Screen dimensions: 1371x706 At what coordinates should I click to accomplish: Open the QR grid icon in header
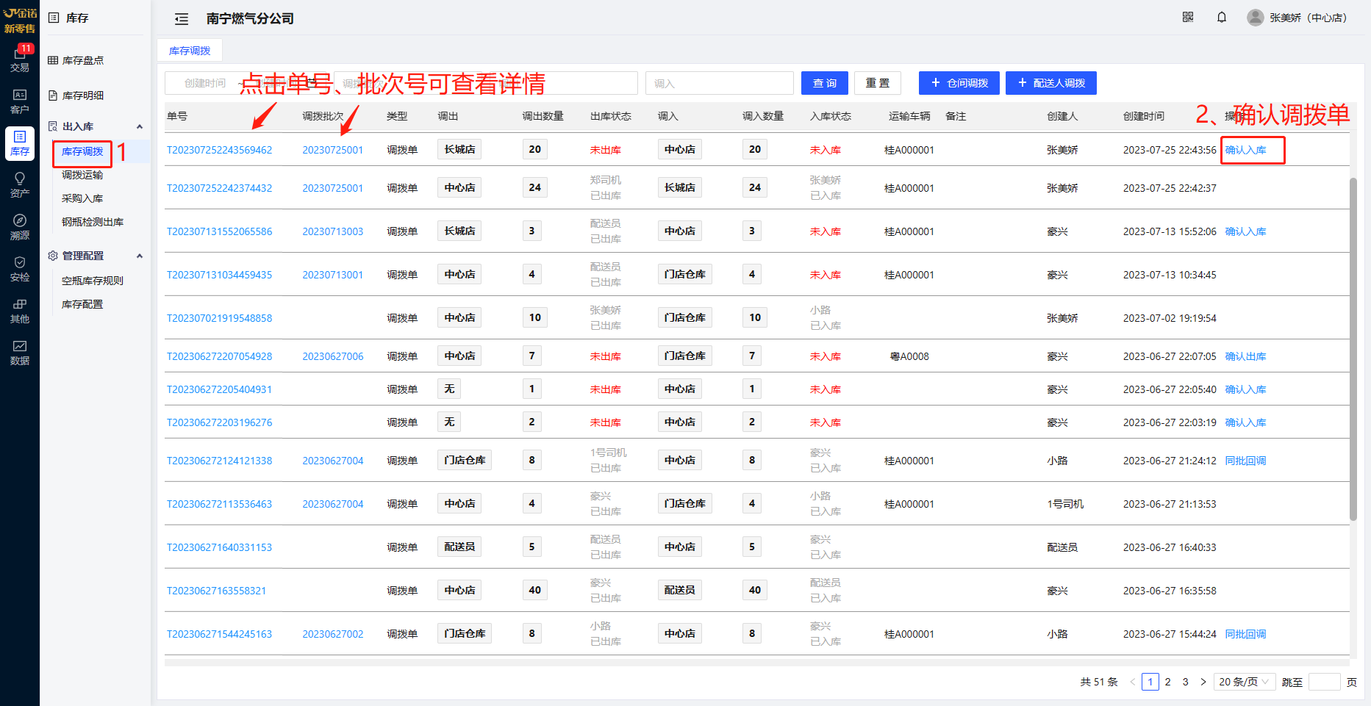1188,17
